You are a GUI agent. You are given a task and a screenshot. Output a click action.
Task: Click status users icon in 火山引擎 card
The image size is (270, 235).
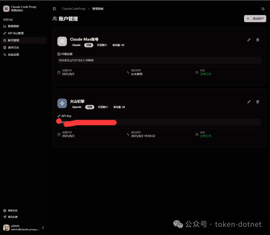(197, 134)
